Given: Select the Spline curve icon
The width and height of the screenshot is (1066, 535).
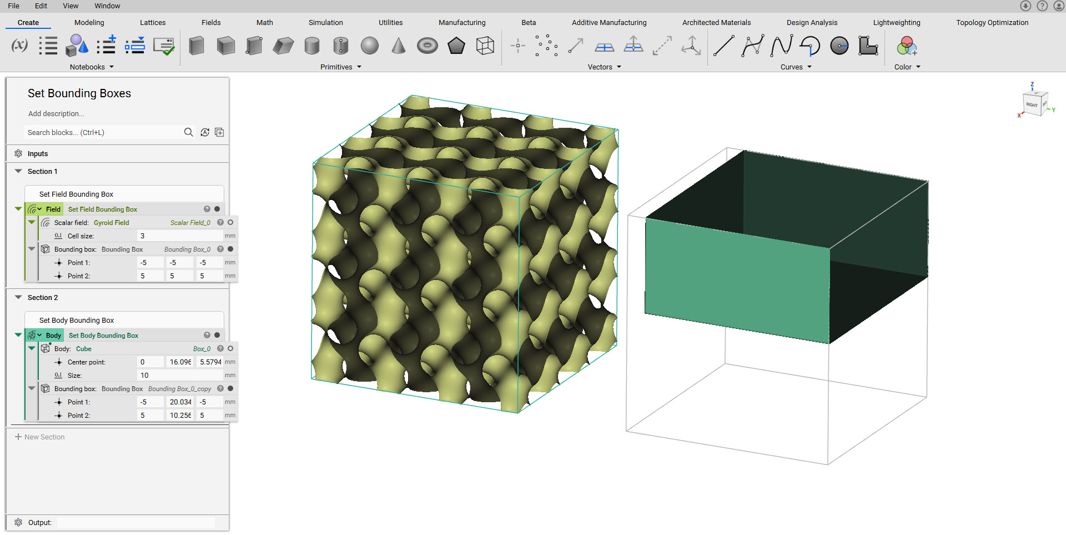Looking at the screenshot, I should (x=781, y=46).
